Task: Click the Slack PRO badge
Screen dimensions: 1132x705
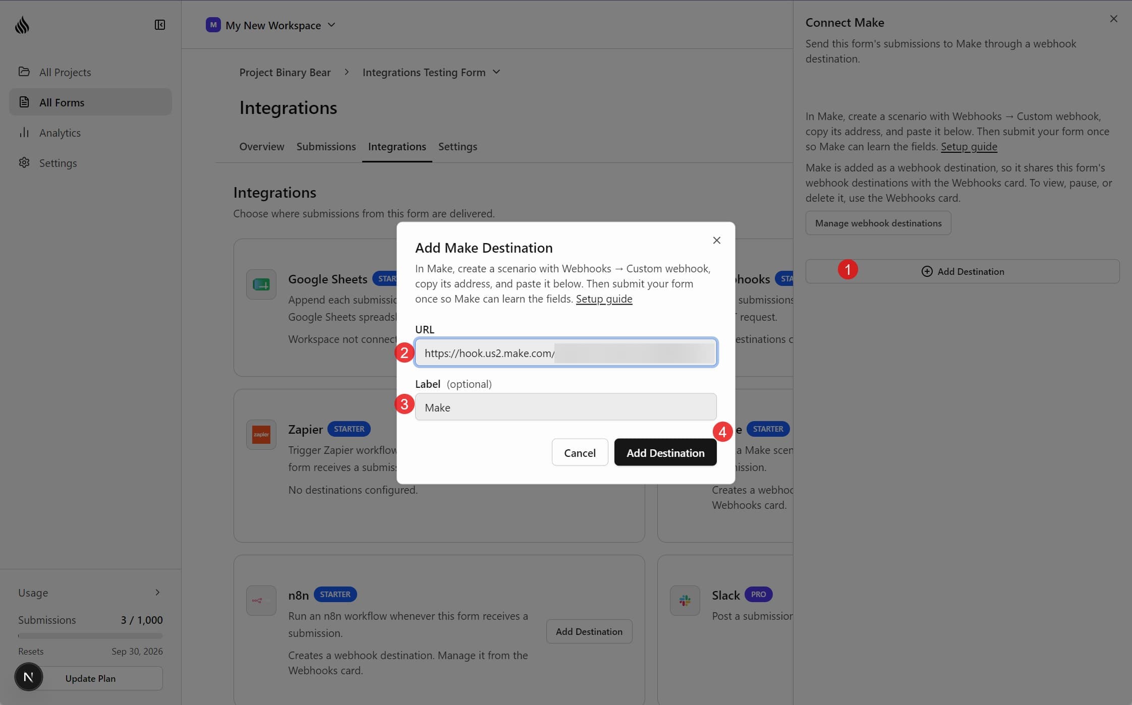Action: pos(758,594)
